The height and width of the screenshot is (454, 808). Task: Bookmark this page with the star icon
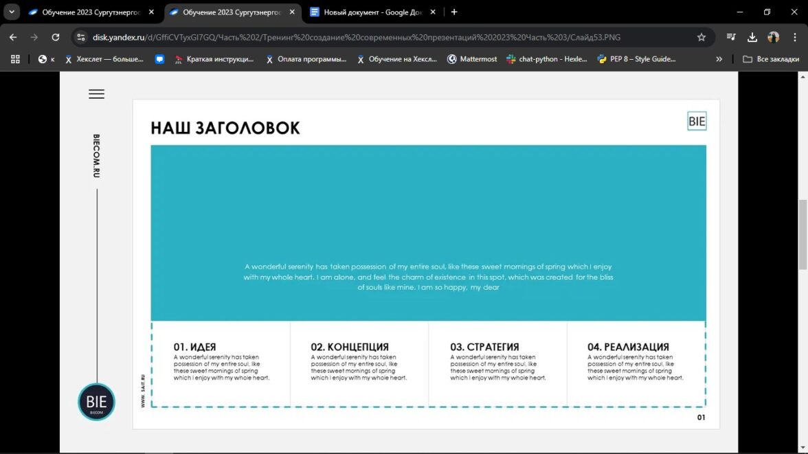click(701, 37)
